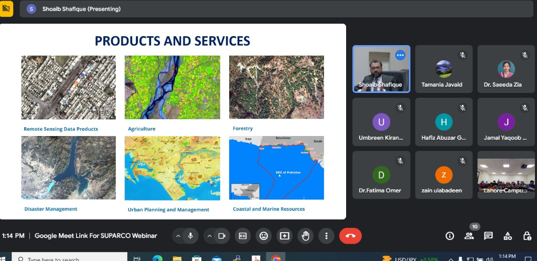Open the in-call chat panel
Viewport: 537px width, 261px height.
pos(488,236)
